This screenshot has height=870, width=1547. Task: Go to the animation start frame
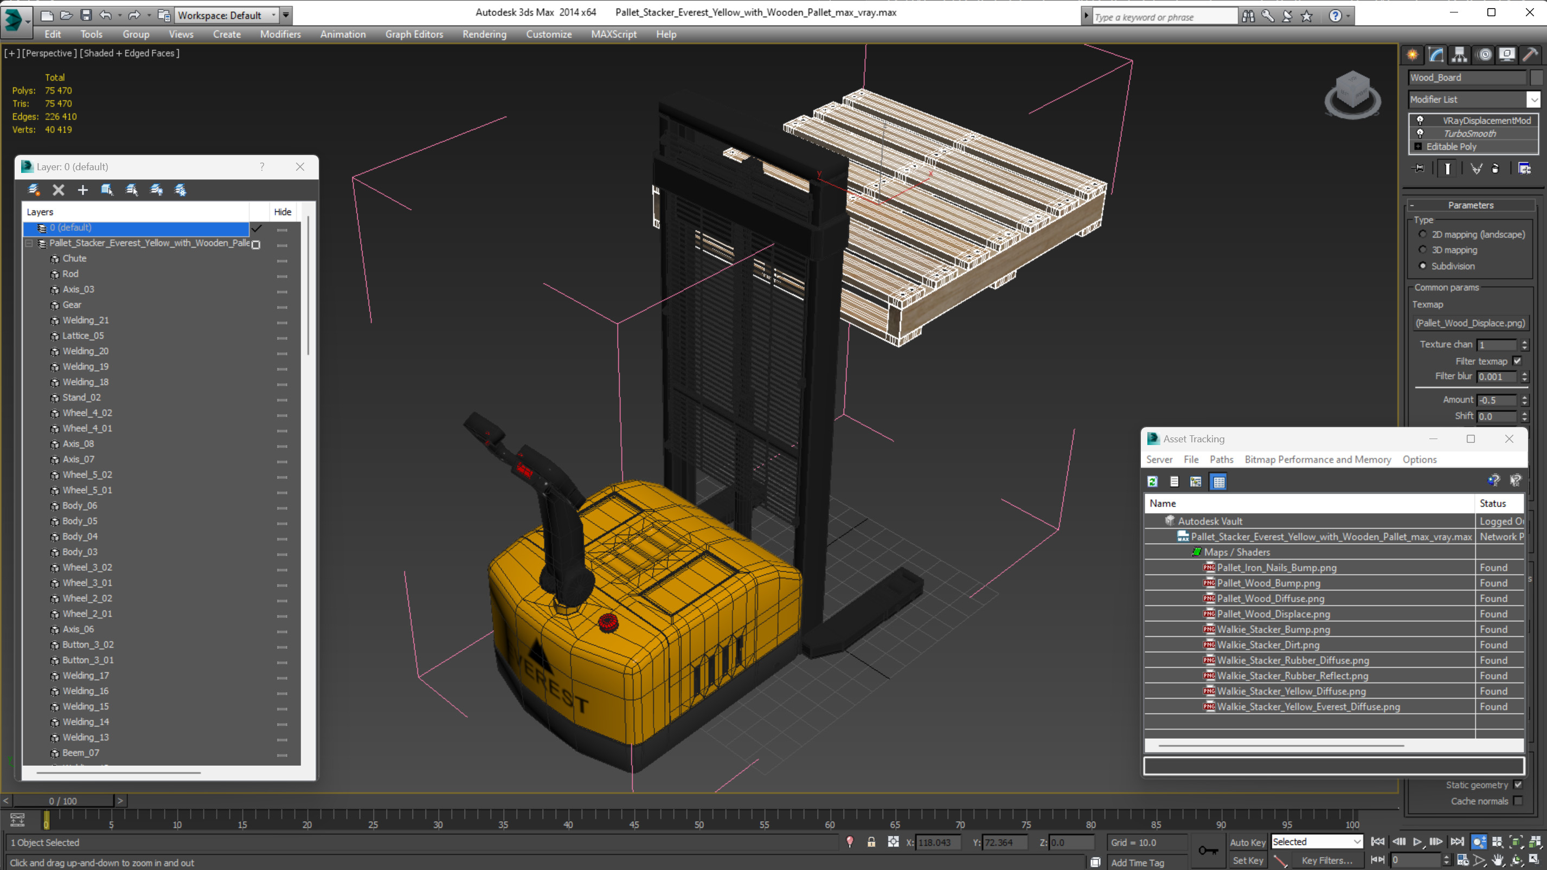pos(1378,842)
